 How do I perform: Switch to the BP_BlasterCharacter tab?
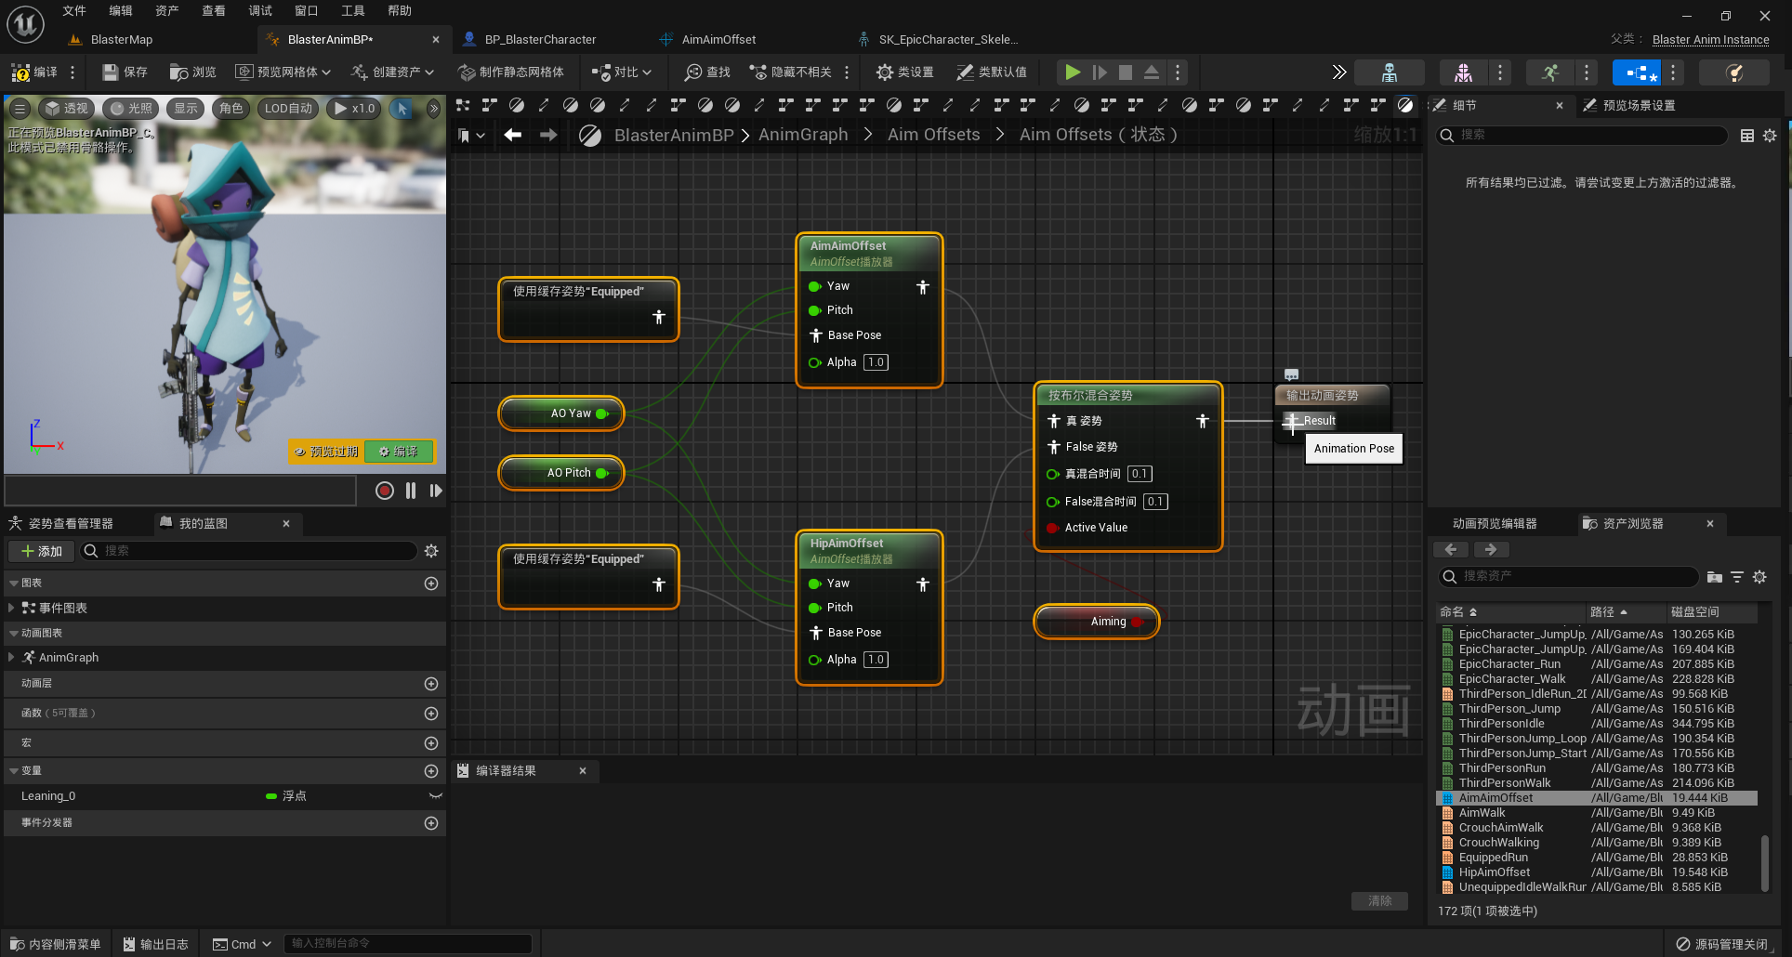[x=540, y=40]
